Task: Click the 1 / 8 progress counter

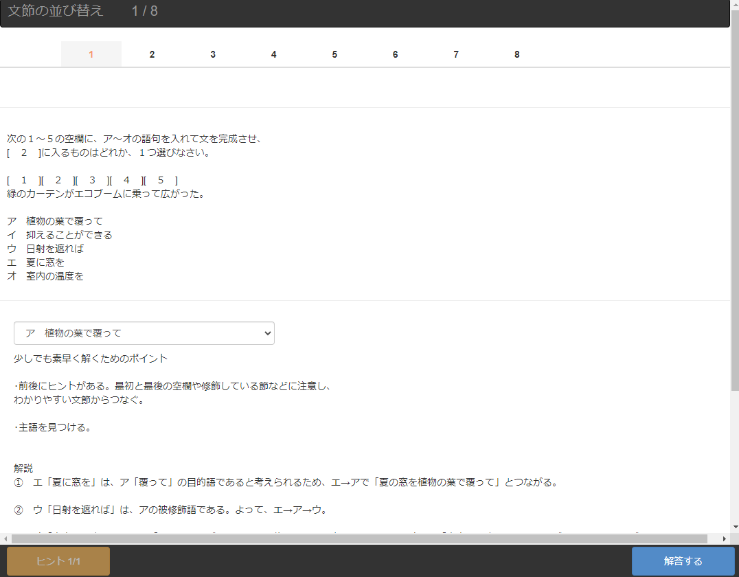Action: pyautogui.click(x=145, y=11)
